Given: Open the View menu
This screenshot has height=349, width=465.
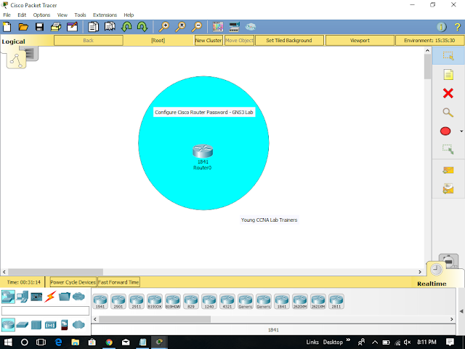Looking at the screenshot, I should point(62,15).
